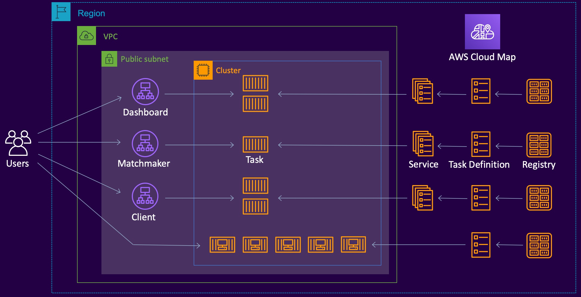The width and height of the screenshot is (581, 297).
Task: Click the Public subnet padlock icon
Action: pyautogui.click(x=109, y=59)
